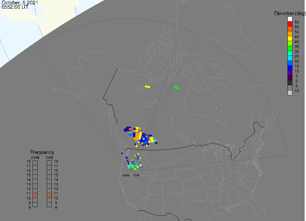The width and height of the screenshot is (306, 221).
Task: Click the '30' elevation legend label
Action: [x=297, y=52]
